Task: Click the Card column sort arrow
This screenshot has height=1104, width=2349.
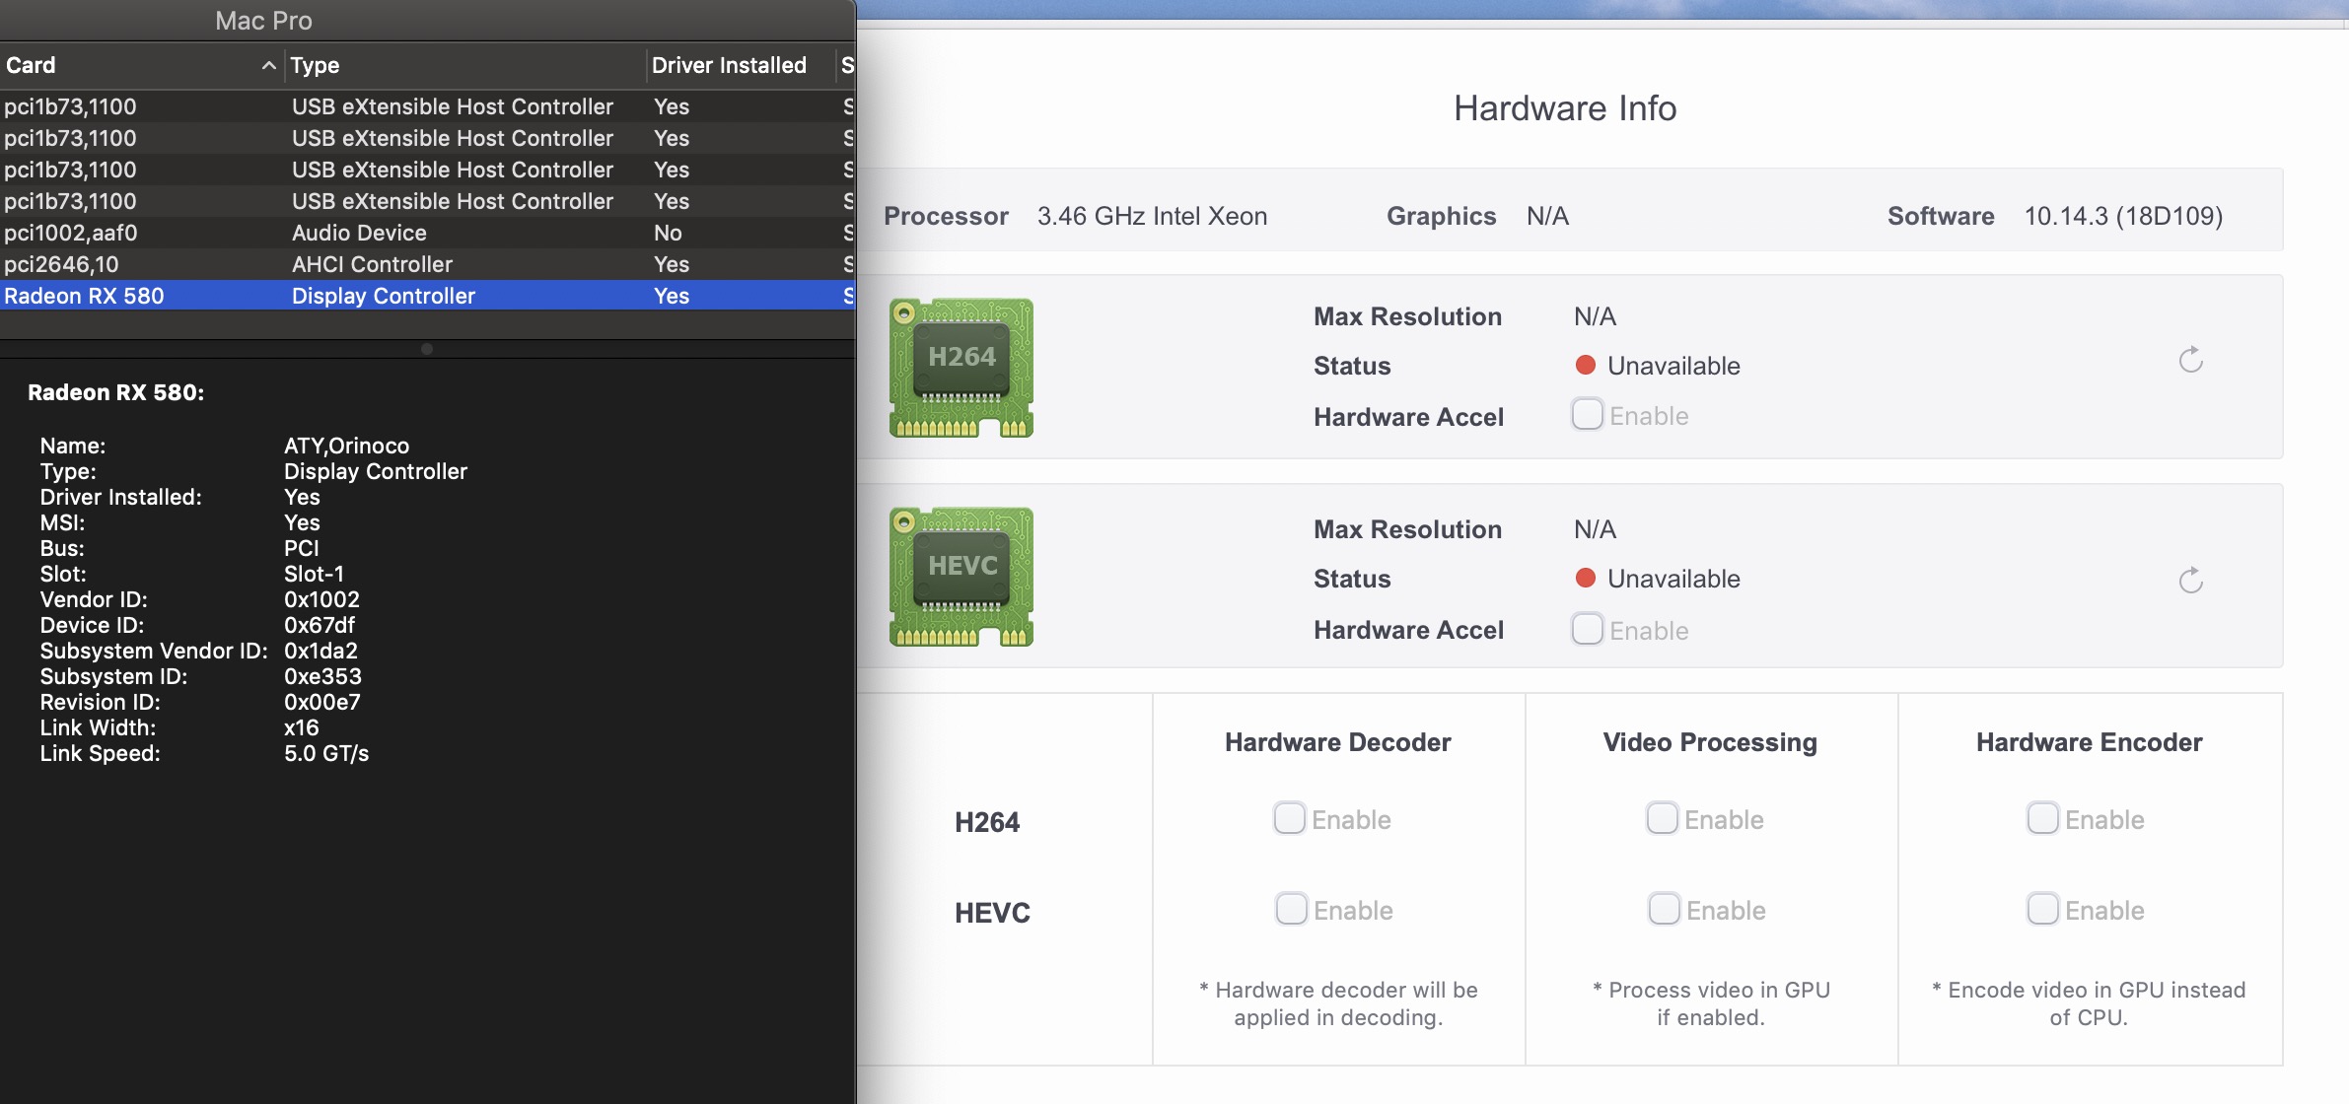Action: [x=268, y=65]
